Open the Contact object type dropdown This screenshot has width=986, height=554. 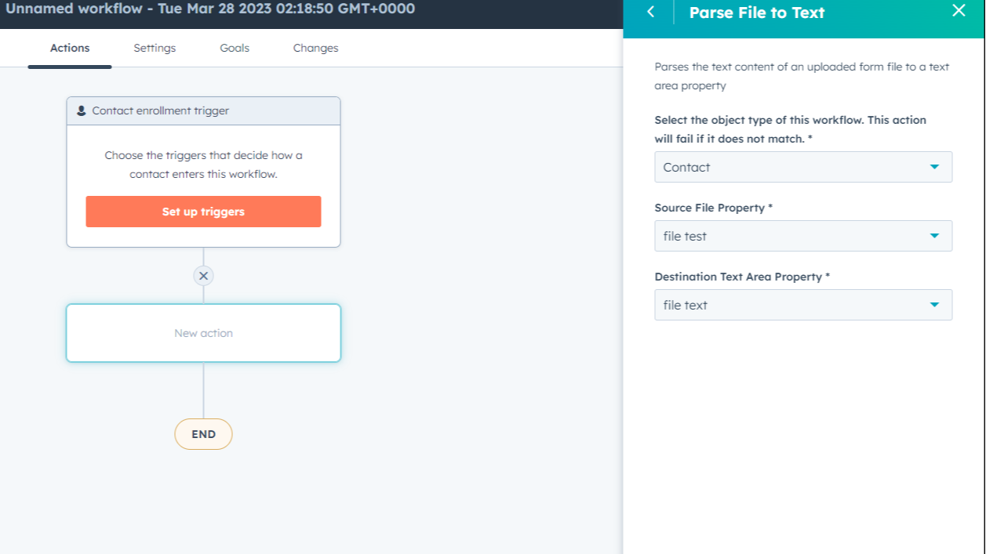(x=803, y=167)
